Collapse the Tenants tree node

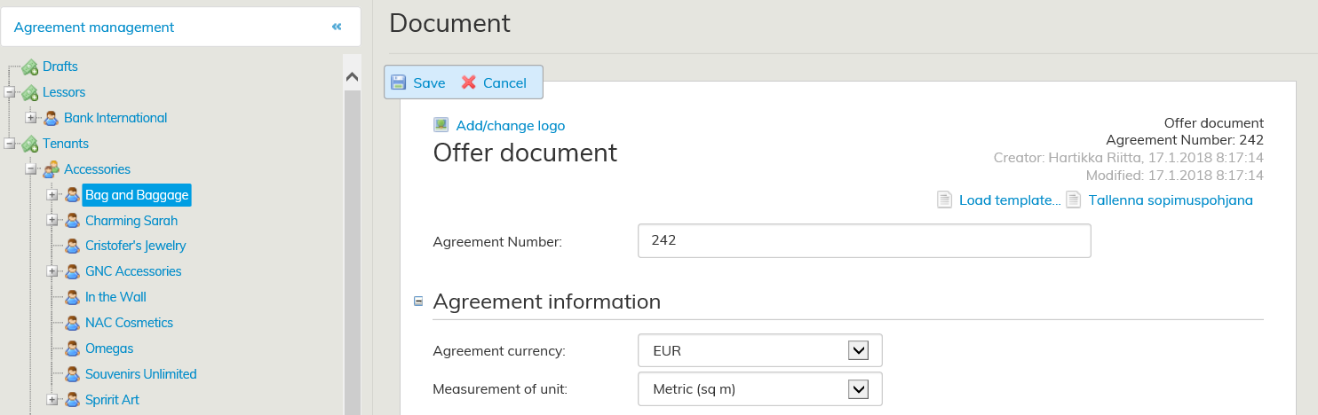(x=10, y=144)
